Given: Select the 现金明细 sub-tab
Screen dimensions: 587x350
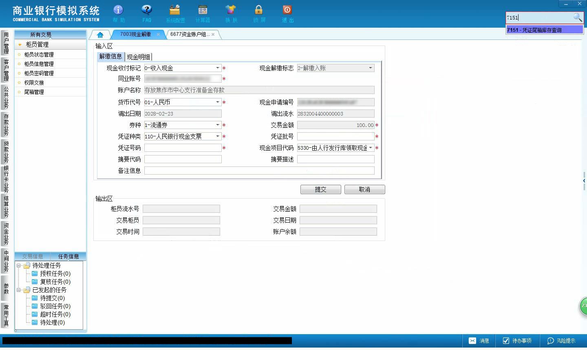Looking at the screenshot, I should coord(139,57).
